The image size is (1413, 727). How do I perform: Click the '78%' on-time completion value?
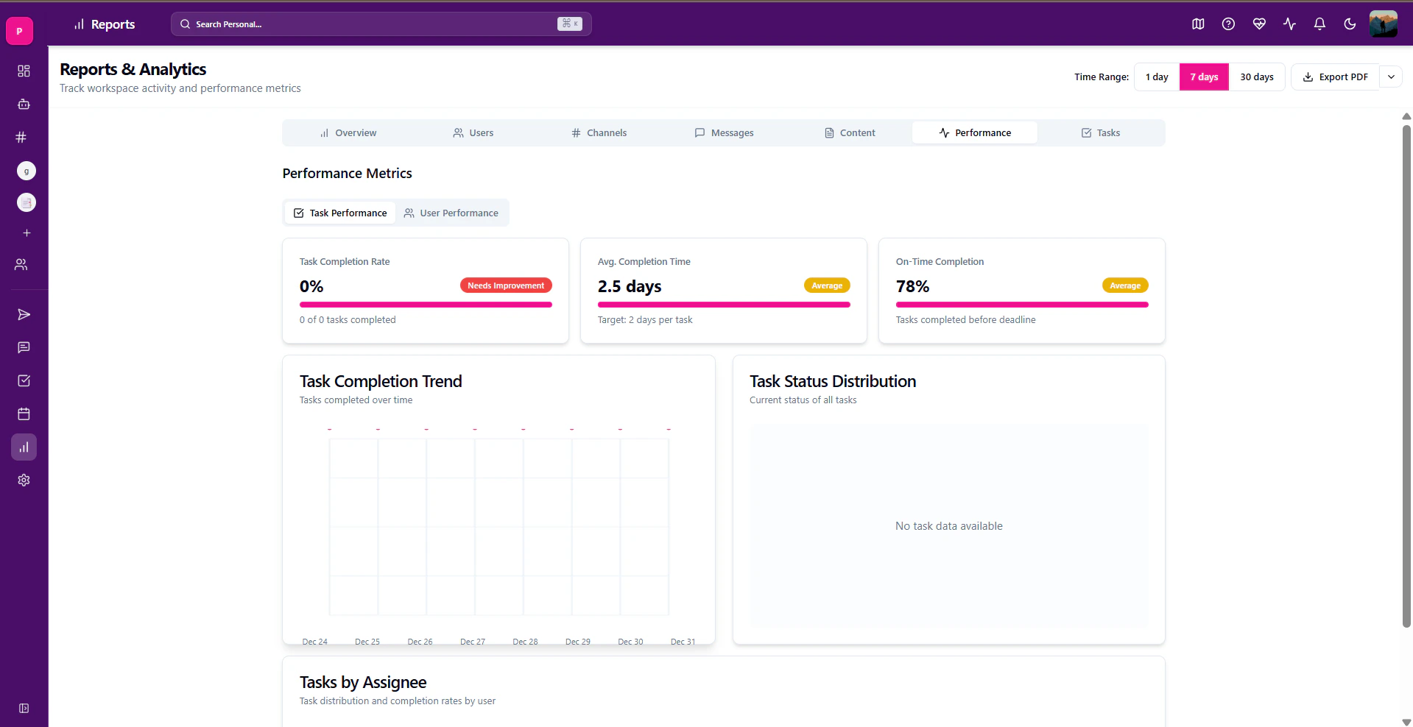pyautogui.click(x=912, y=286)
